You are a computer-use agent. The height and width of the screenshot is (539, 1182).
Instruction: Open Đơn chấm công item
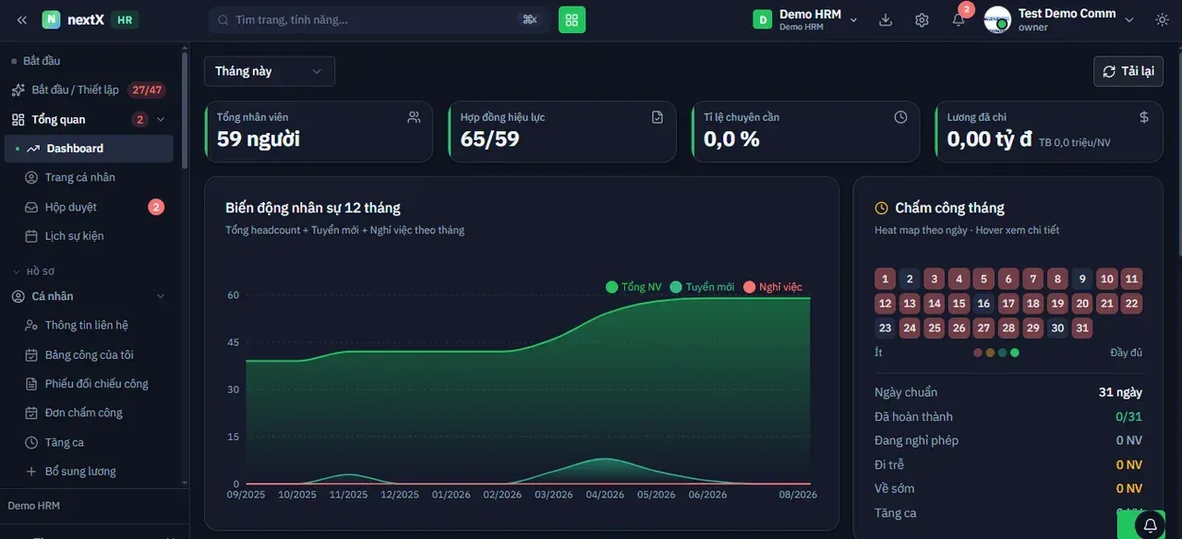89,413
